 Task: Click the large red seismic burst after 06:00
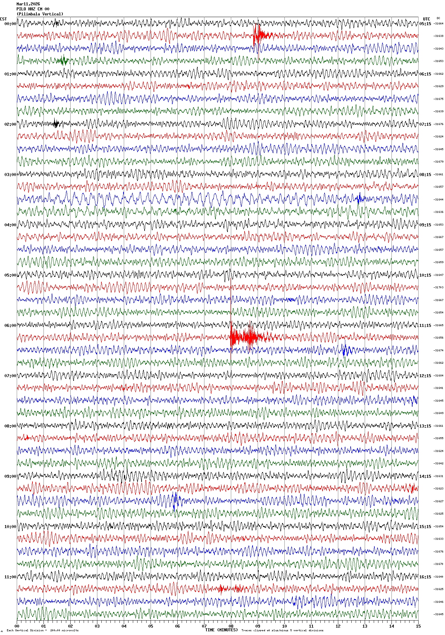click(246, 337)
